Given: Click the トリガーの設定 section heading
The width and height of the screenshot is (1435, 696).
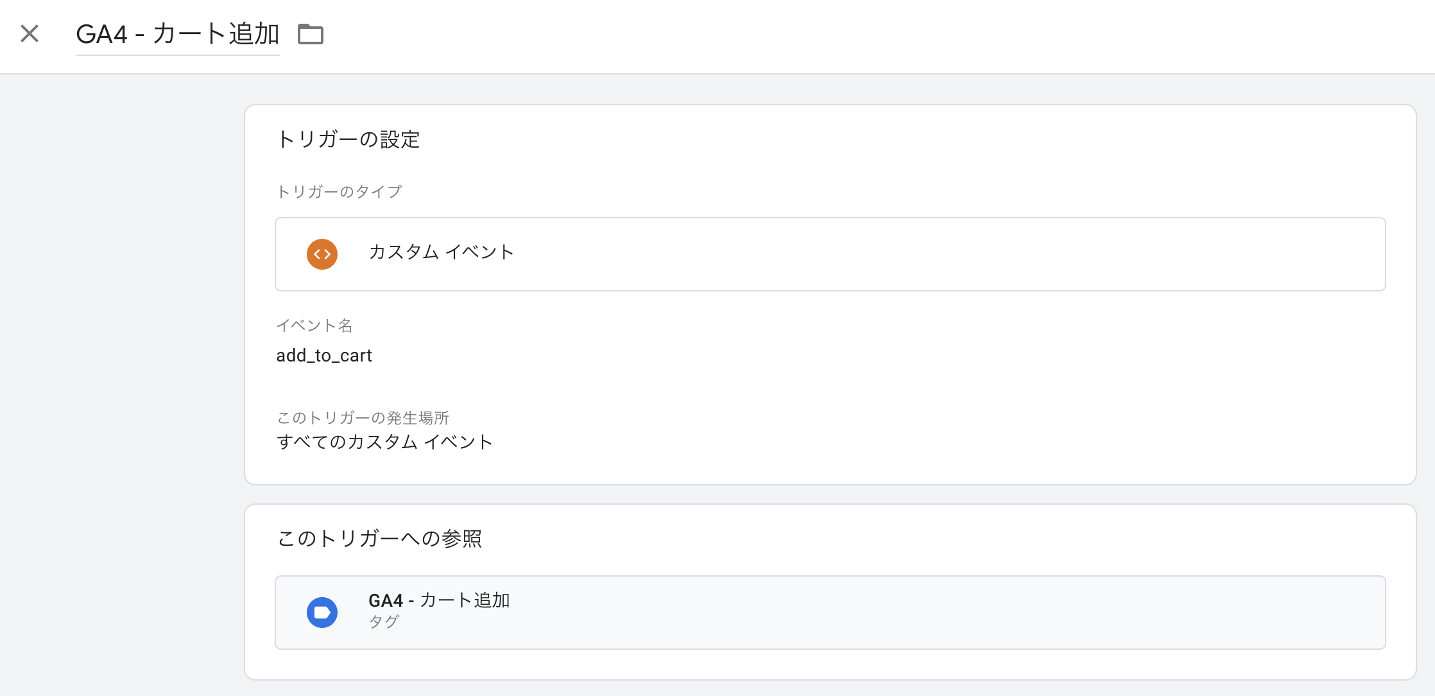Looking at the screenshot, I should [x=348, y=139].
